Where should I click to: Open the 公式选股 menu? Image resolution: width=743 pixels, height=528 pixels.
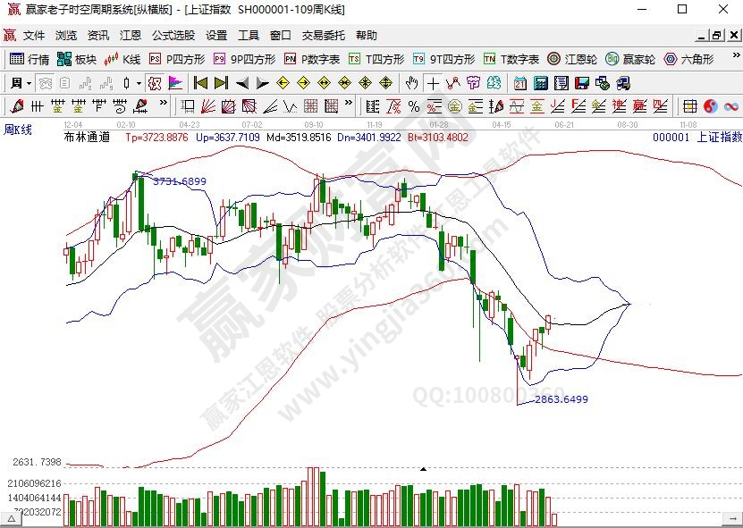point(173,36)
